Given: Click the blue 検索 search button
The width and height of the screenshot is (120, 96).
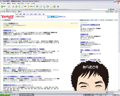Looking at the screenshot, I should point(53,16).
